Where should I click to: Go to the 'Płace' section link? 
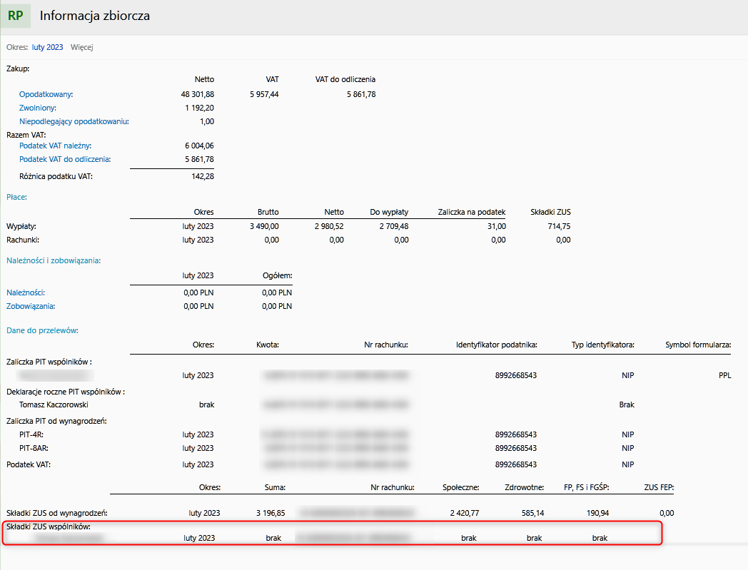(x=16, y=196)
